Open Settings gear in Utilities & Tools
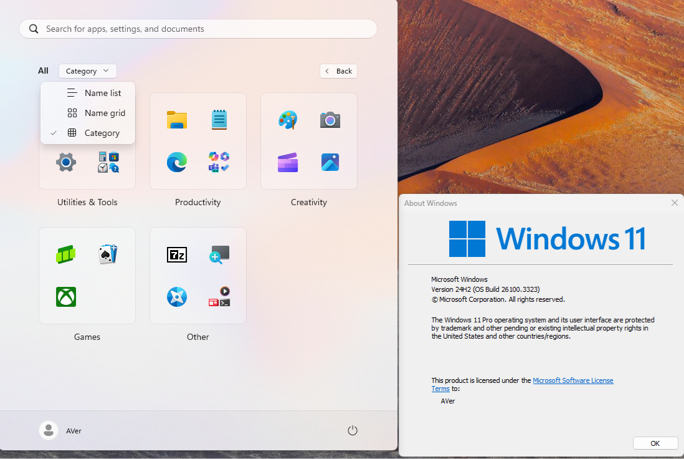Image resolution: width=684 pixels, height=459 pixels. click(x=66, y=162)
